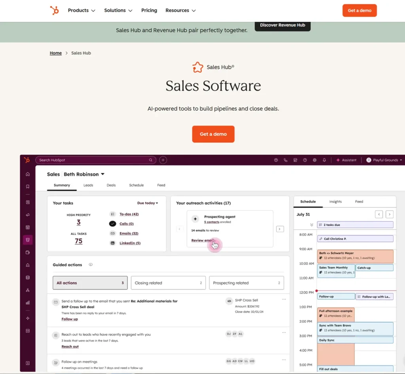This screenshot has width=405, height=374.
Task: Open Emails (32) link
Action: [x=129, y=233]
